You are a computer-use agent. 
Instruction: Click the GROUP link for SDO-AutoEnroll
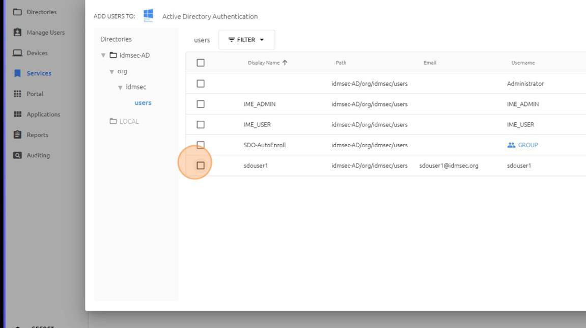(x=527, y=145)
